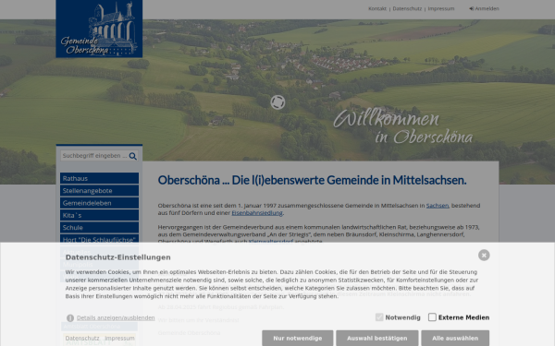The width and height of the screenshot is (555, 346).
Task: Click the loading spinner on header image
Action: point(277,102)
